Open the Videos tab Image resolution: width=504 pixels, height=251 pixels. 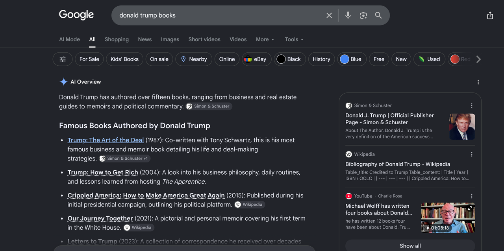238,39
